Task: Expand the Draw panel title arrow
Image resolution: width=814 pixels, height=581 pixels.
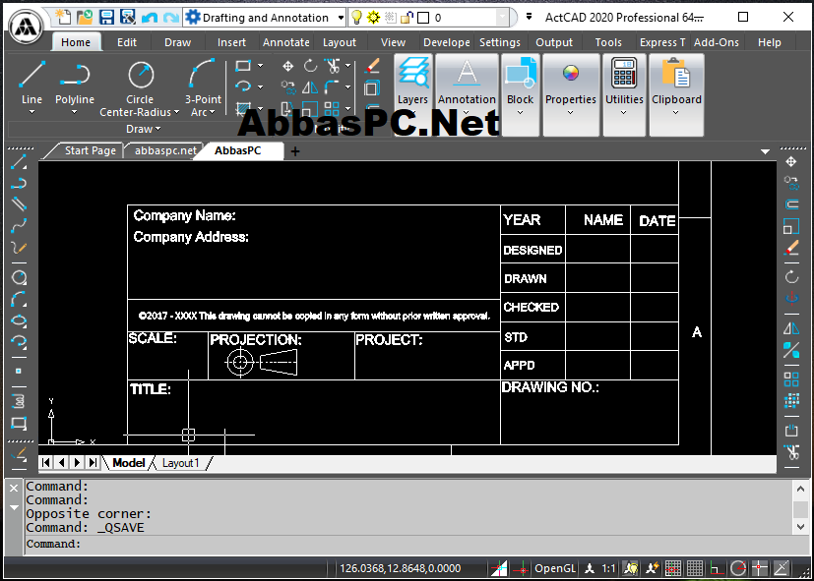Action: [x=157, y=129]
